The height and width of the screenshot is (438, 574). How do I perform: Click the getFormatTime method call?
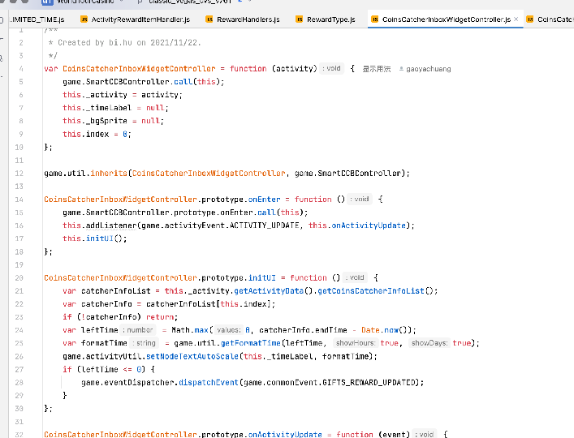[244, 343]
